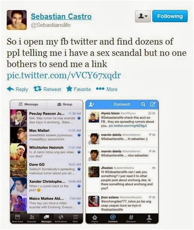Image resolution: width=194 pixels, height=230 pixels.
Task: Switch to the Home tab icon
Action: pos(95,218)
